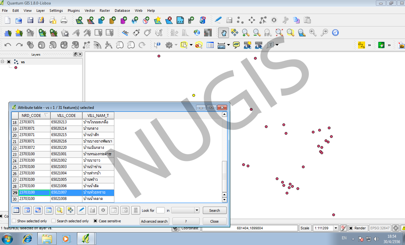Activate the Identify Features tool

tap(157, 45)
